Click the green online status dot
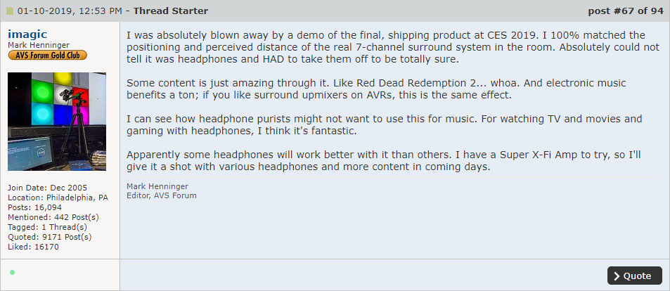Viewport: 670px width, 291px height. click(13, 272)
